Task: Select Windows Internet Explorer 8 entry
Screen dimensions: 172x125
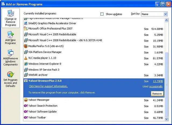Action: [x=94, y=64]
